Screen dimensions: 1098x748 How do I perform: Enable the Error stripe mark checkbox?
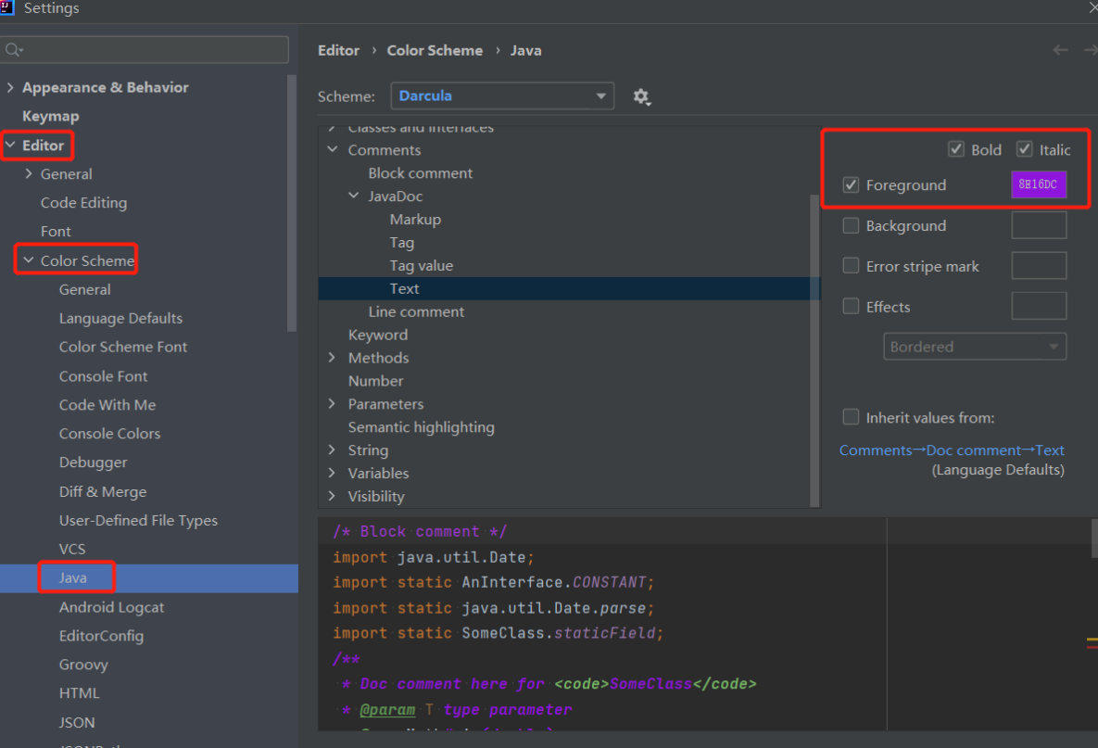tap(851, 266)
